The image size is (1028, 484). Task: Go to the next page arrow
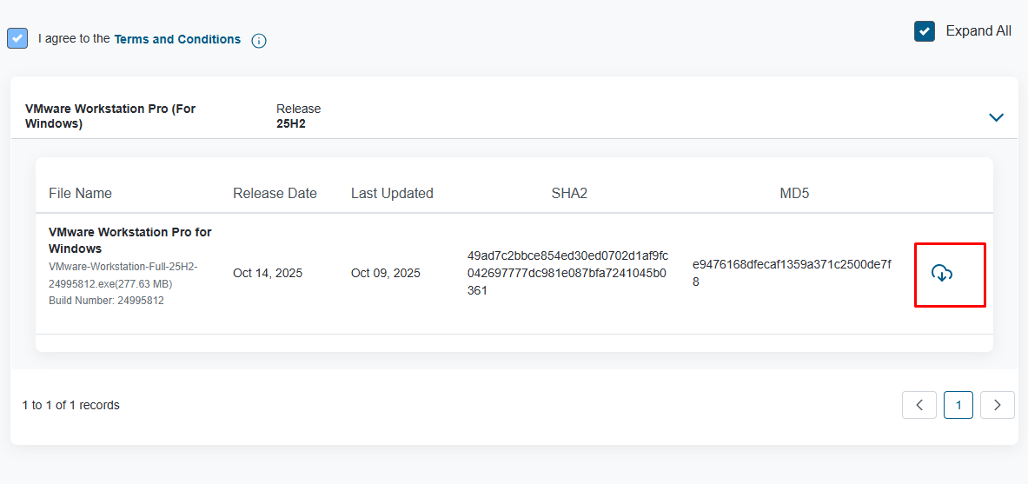[x=997, y=405]
